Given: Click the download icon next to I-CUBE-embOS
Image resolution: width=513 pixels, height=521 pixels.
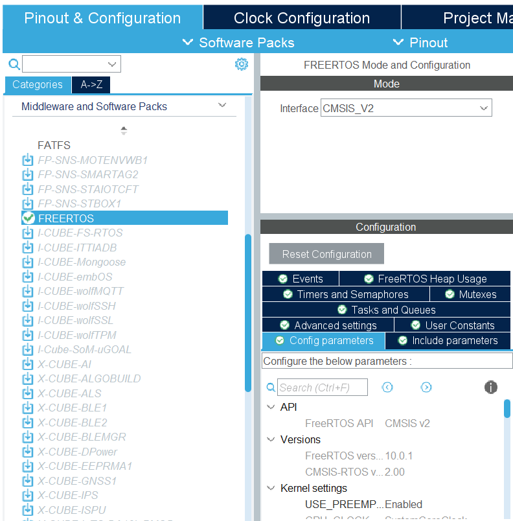Looking at the screenshot, I should [x=28, y=277].
